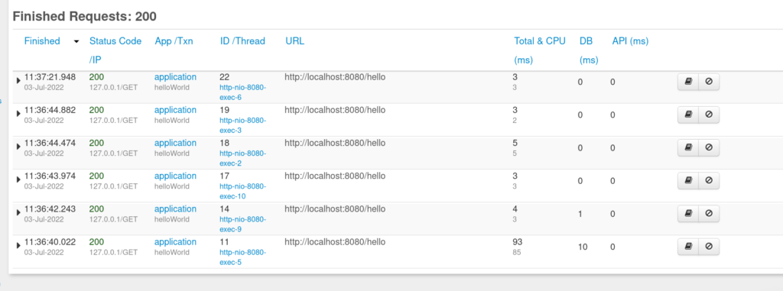783x291 pixels.
Task: Open application link for request ID 18
Action: [x=175, y=143]
